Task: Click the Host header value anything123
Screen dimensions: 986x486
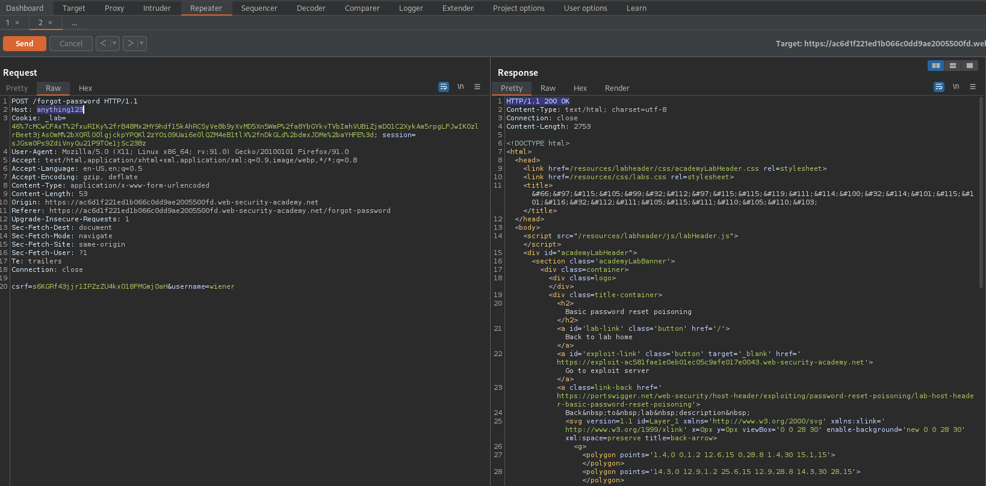Action: [60, 109]
